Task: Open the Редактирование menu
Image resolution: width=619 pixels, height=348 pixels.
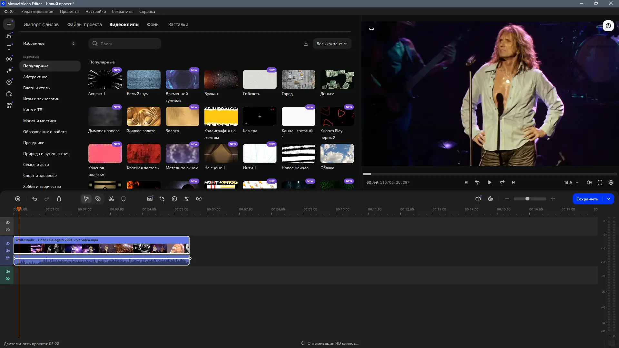Action: click(x=37, y=12)
